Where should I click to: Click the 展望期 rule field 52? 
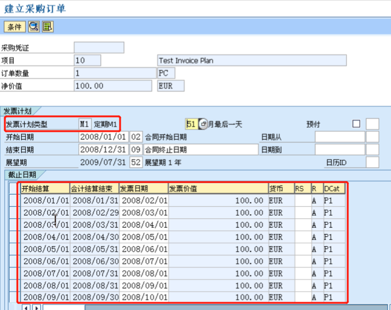[x=136, y=162]
